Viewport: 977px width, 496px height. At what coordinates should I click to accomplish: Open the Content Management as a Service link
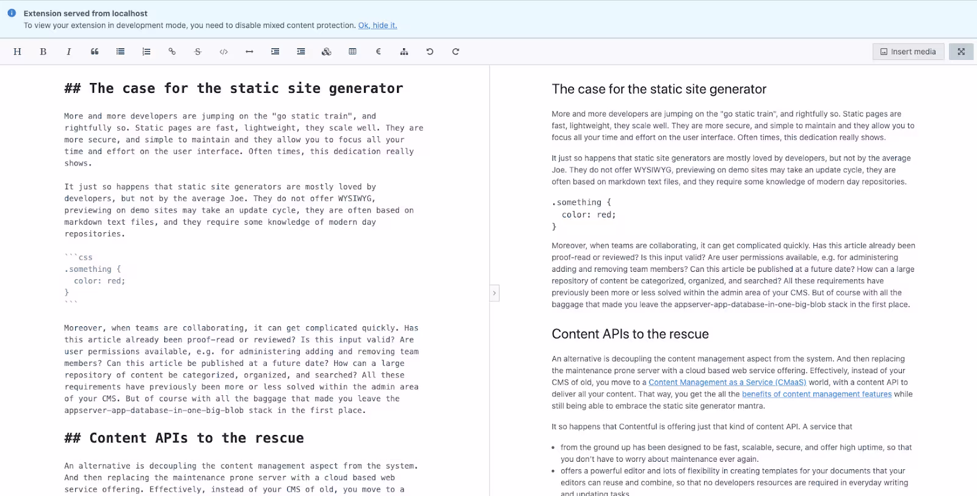[x=727, y=382]
